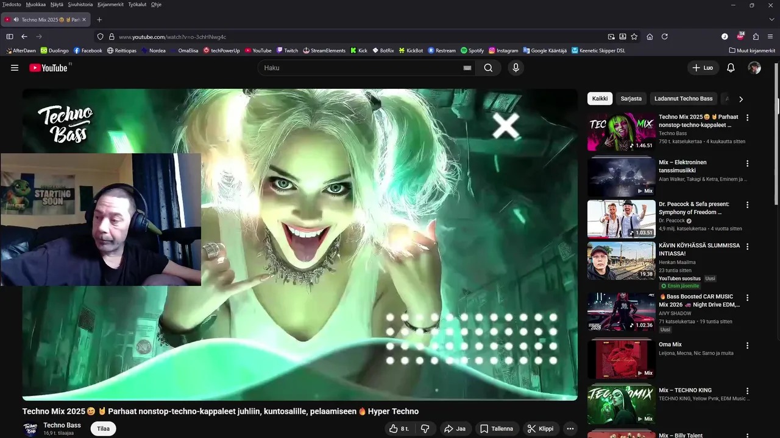Viewport: 780px width, 438px height.
Task: Open the Techno Mix 2025 sidebar thumbnail
Action: (x=622, y=131)
